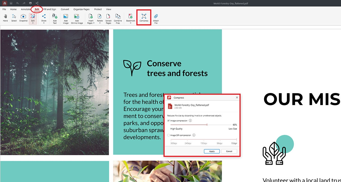Click the image compression quality slider handle
Screen dimensions: 341x182
coord(207,125)
